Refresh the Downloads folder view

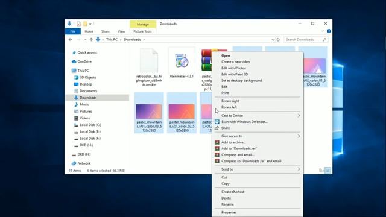(x=278, y=40)
